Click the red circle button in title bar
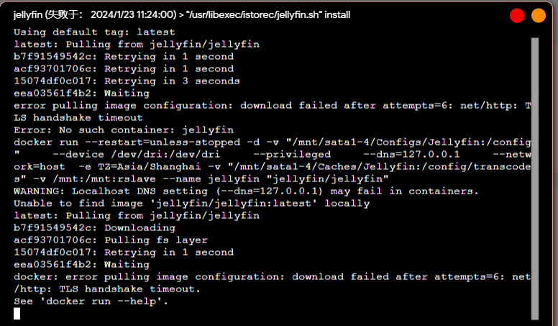This screenshot has width=558, height=326. (x=517, y=15)
